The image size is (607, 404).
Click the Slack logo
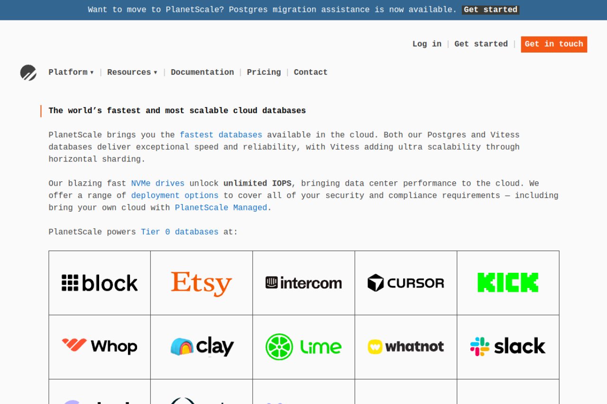[x=508, y=347]
